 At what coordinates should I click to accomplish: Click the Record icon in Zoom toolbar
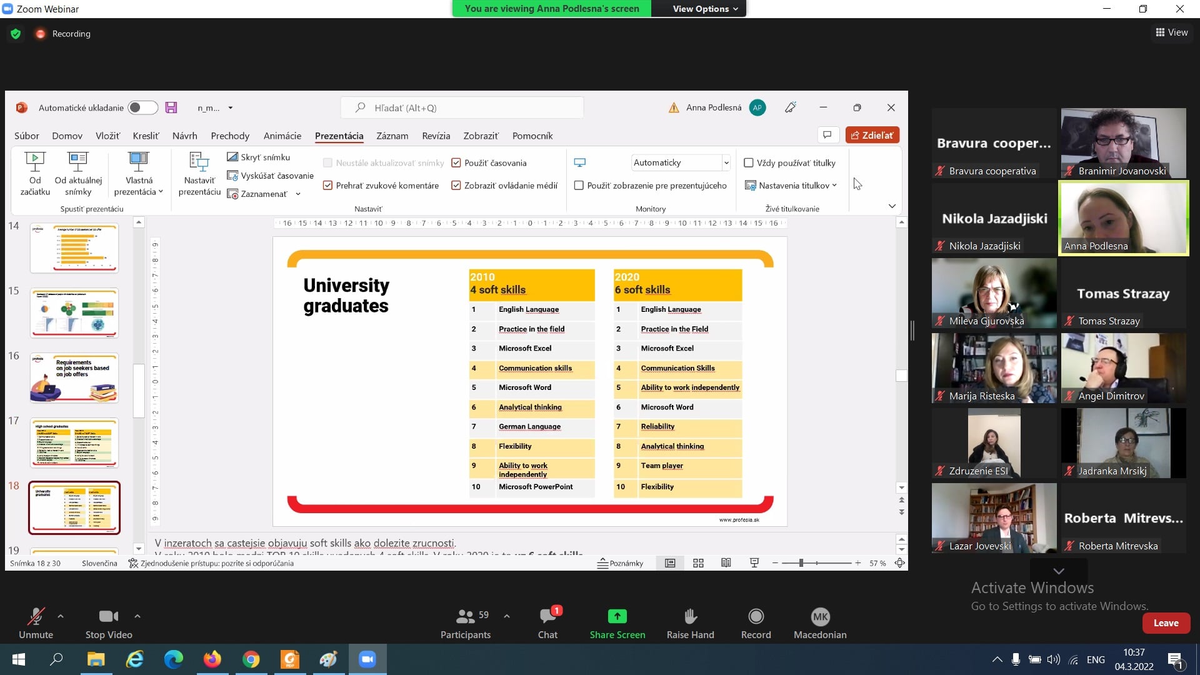pos(756,616)
